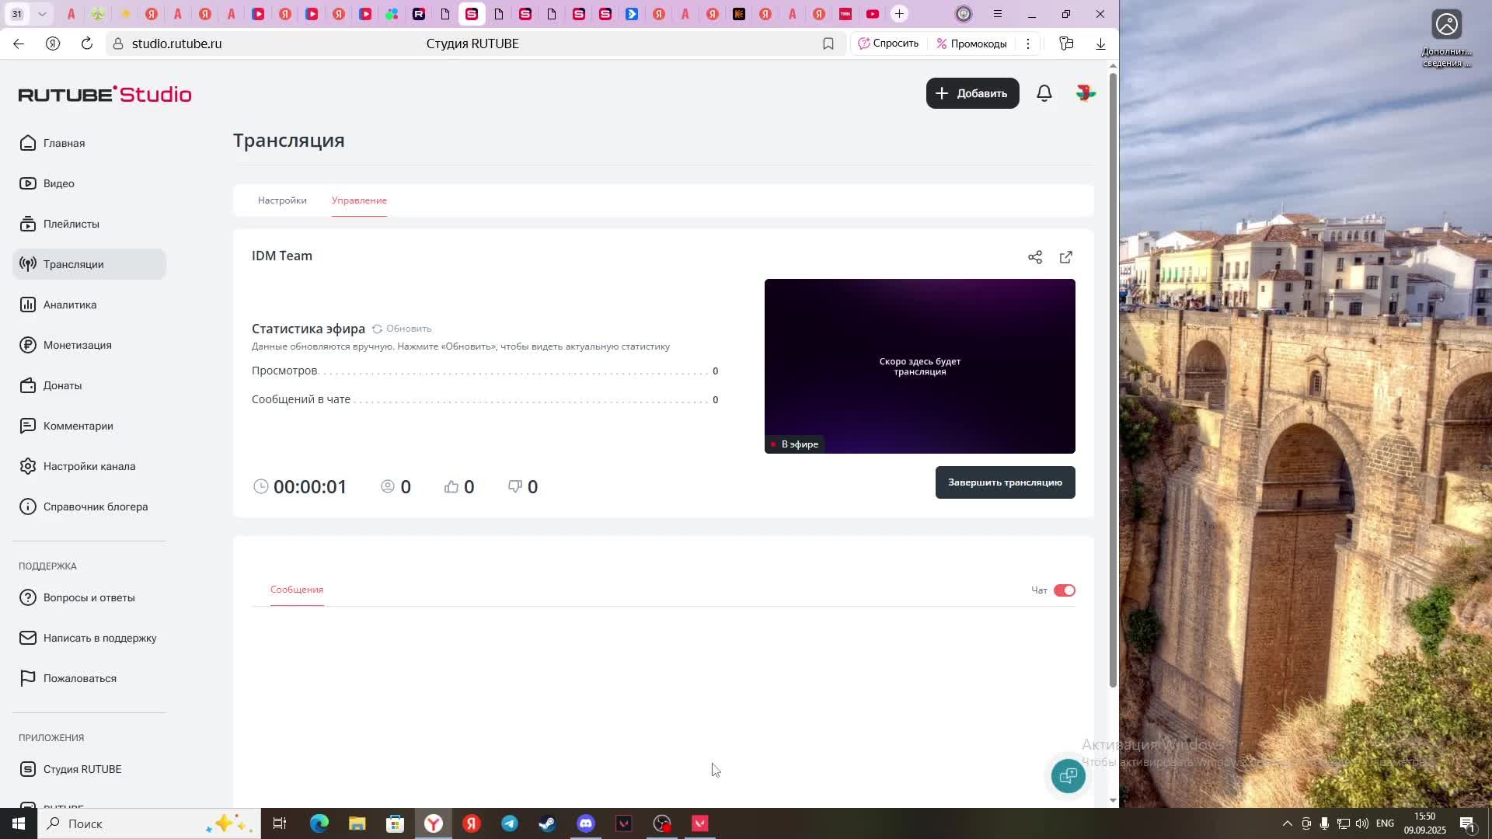
Task: Select the Сообщения tab
Action: tap(297, 590)
